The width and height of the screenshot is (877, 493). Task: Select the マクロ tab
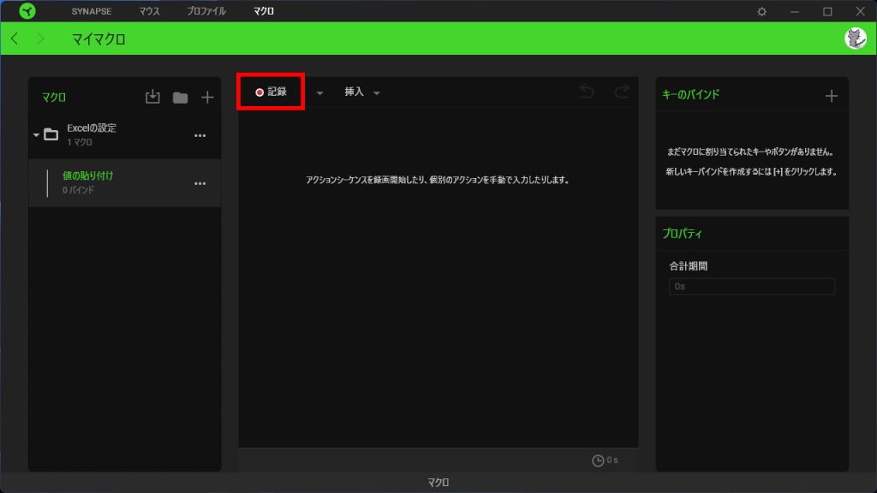(x=264, y=11)
